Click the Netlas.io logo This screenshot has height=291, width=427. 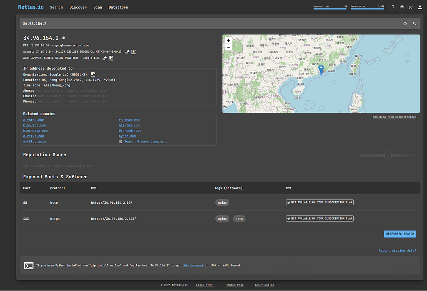click(31, 7)
